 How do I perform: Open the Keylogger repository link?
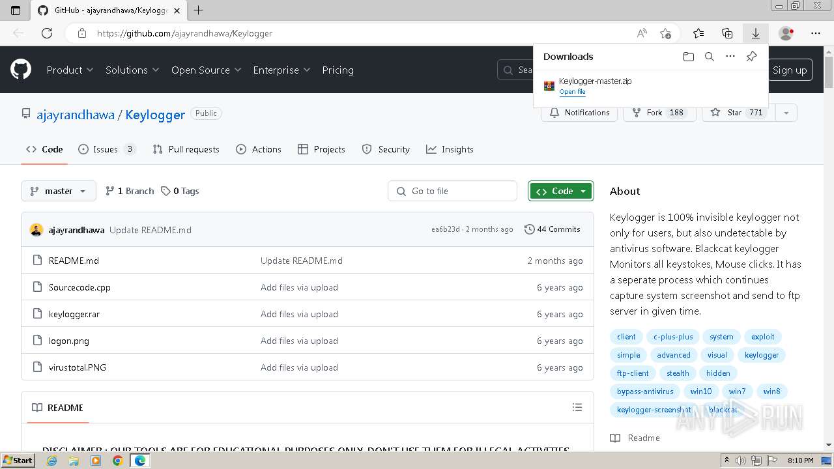coord(155,115)
